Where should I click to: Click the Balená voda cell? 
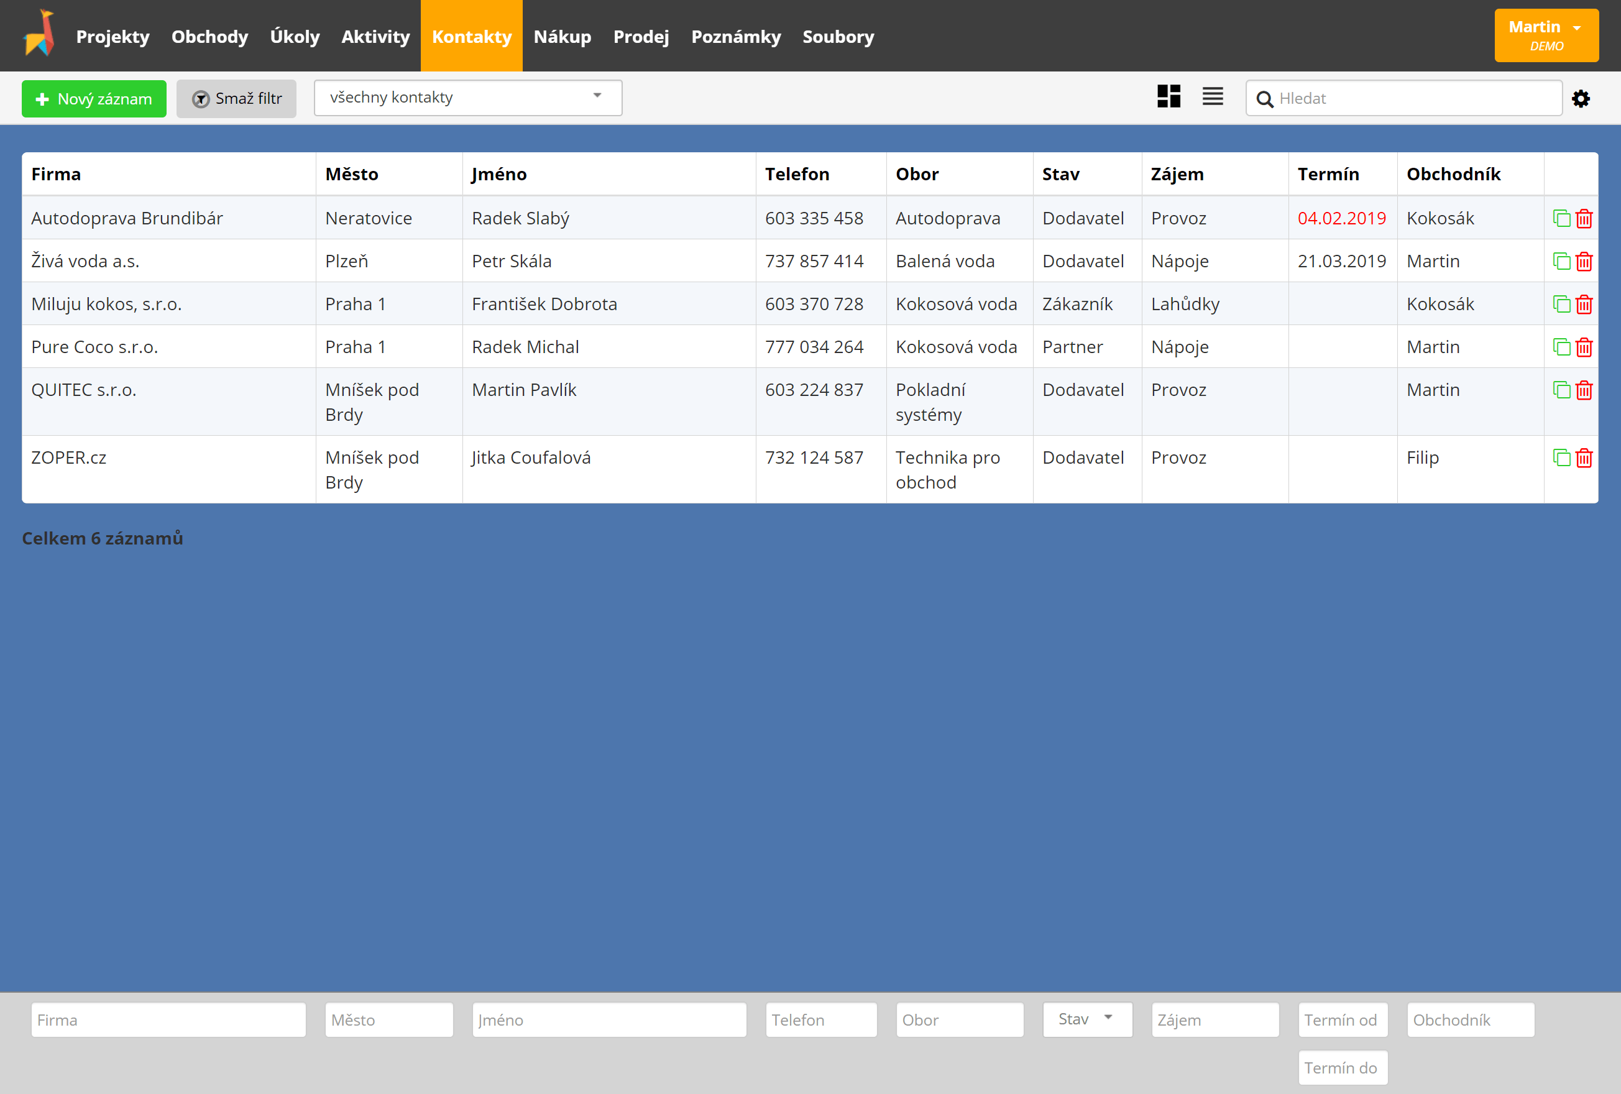tap(959, 261)
